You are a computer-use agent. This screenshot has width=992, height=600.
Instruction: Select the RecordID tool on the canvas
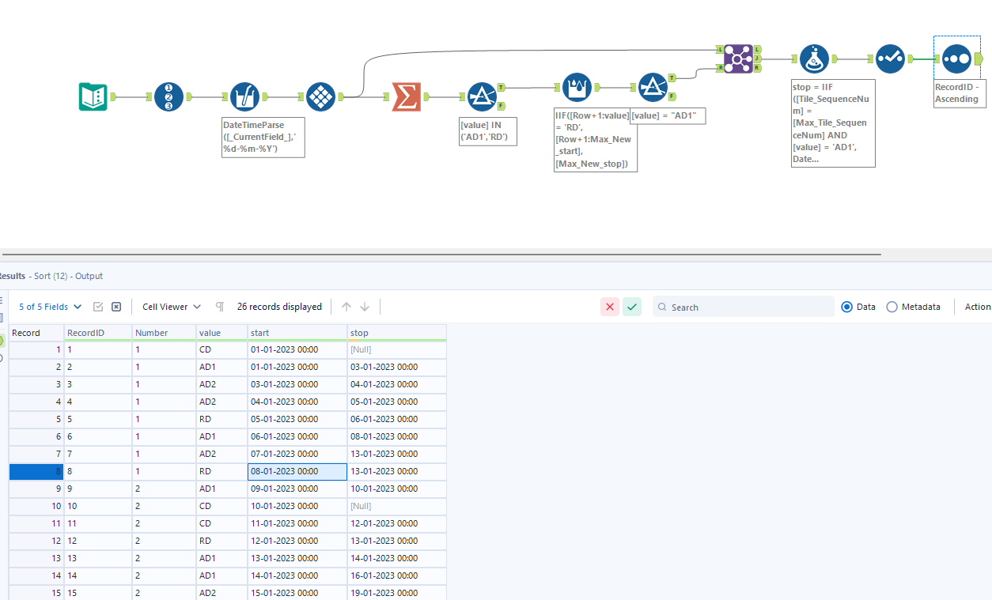[x=168, y=96]
